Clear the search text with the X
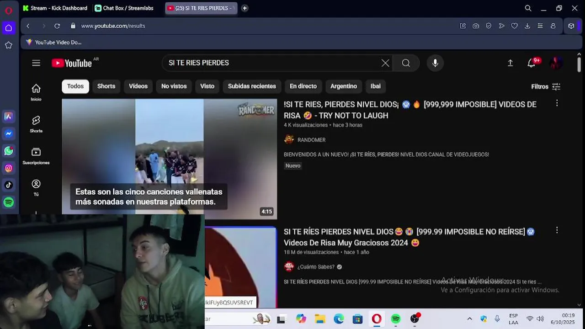The image size is (585, 329). [x=385, y=63]
